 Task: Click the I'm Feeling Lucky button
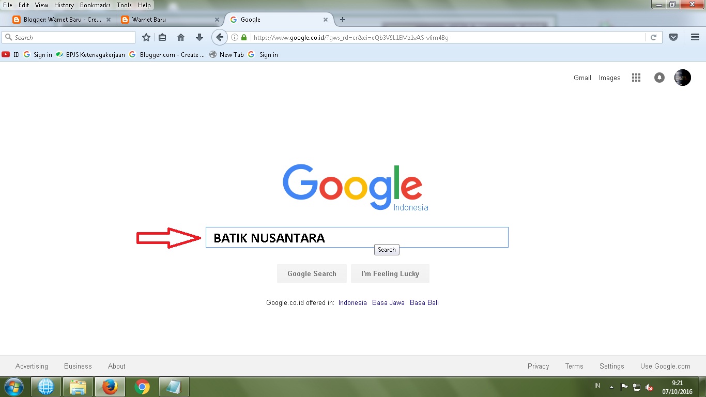coord(390,273)
